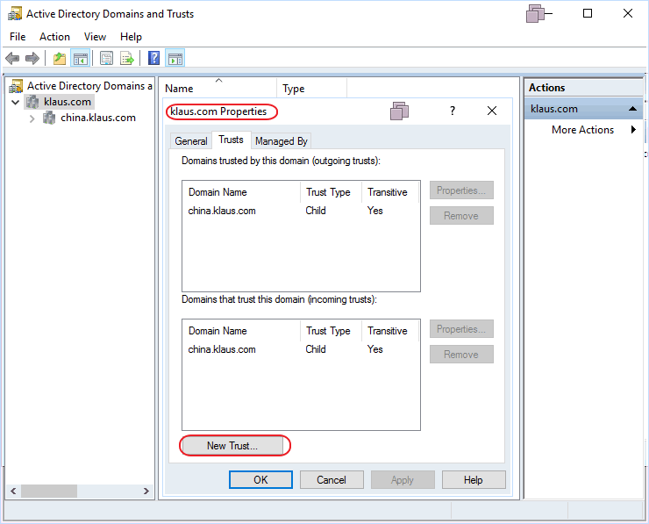This screenshot has width=649, height=524.
Task: Click the Active Directory root node icon
Action: coord(16,86)
